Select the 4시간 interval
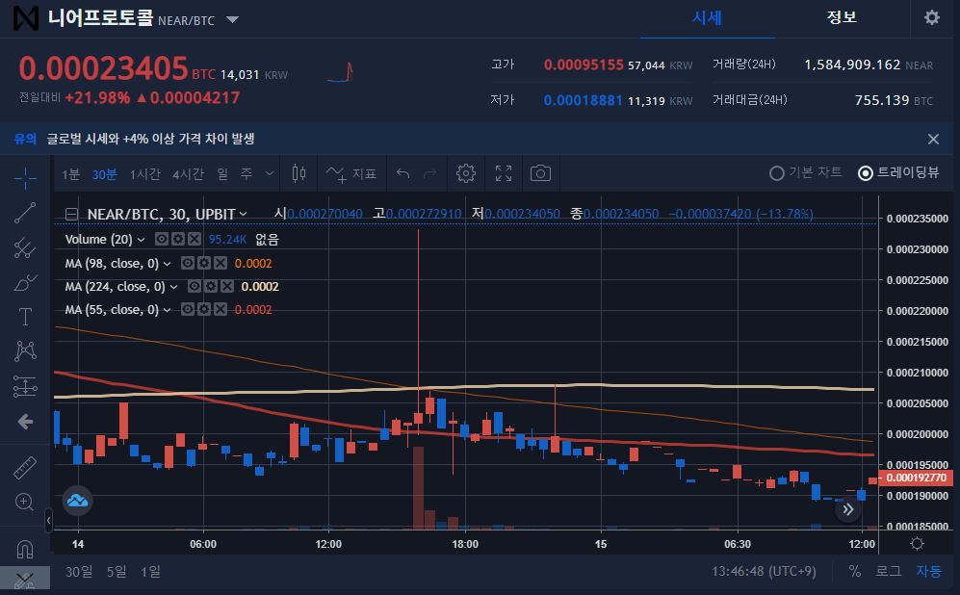 coord(188,174)
